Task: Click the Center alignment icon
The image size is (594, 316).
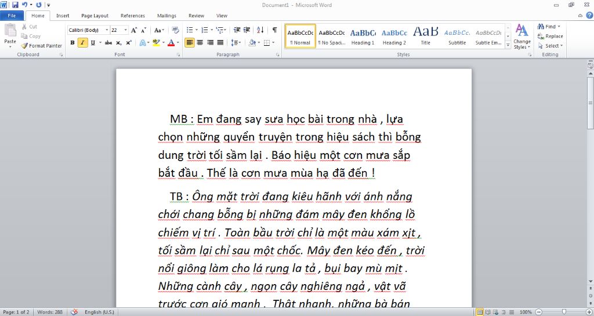Action: [200, 42]
